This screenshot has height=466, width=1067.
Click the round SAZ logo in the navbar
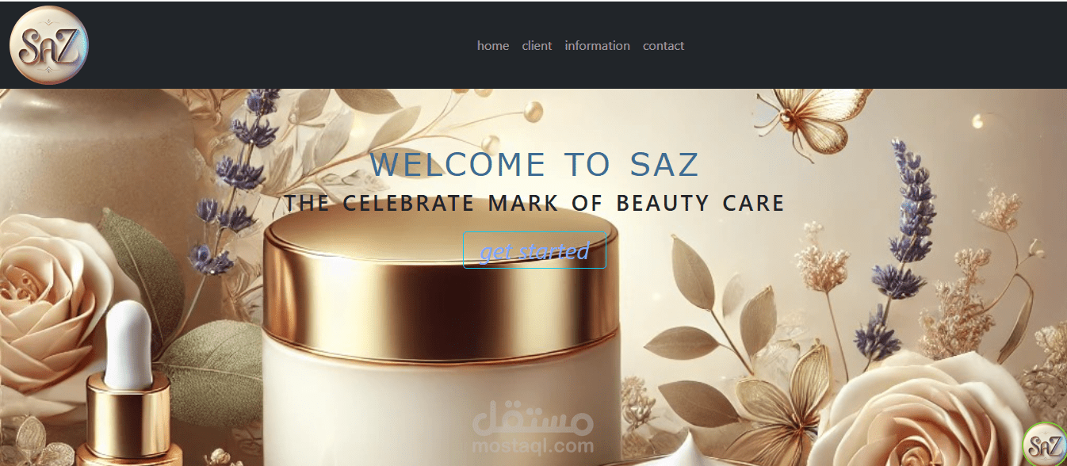click(x=48, y=45)
